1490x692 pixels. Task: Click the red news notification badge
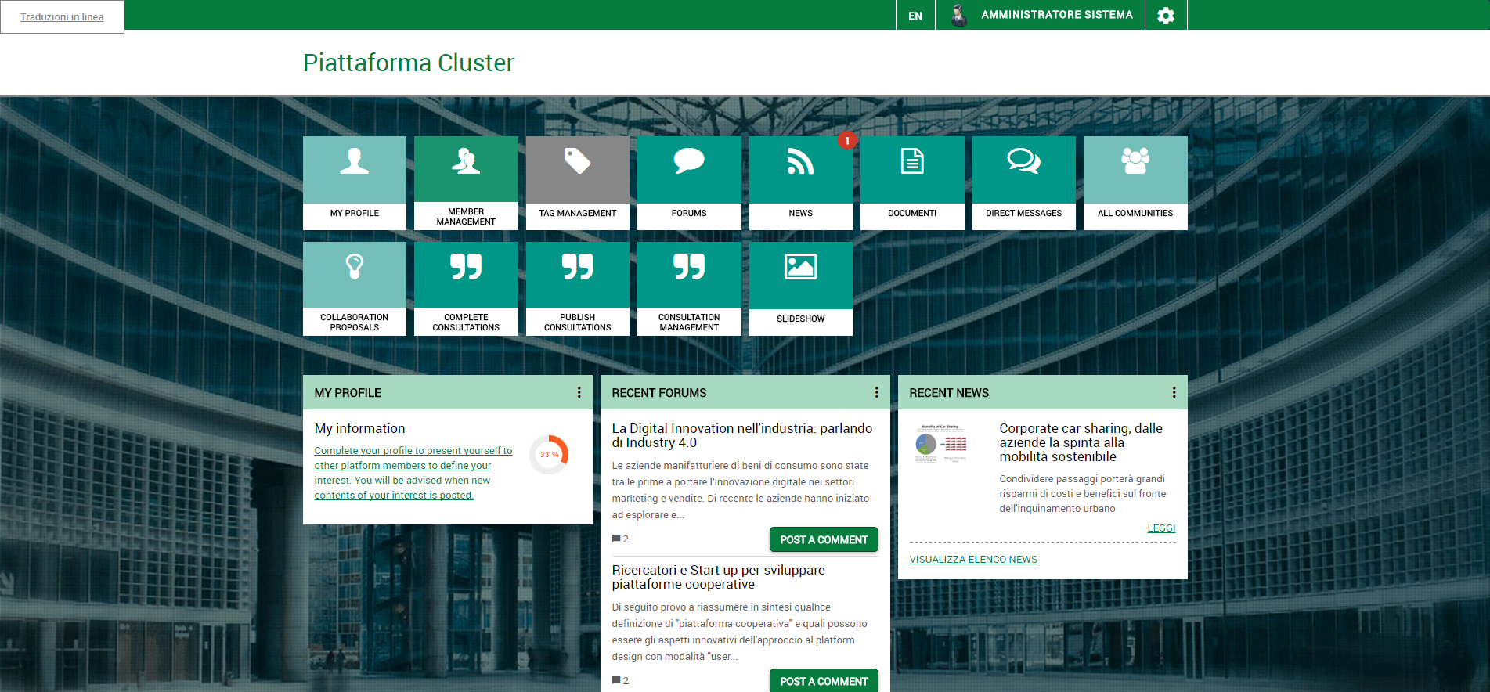pos(846,141)
